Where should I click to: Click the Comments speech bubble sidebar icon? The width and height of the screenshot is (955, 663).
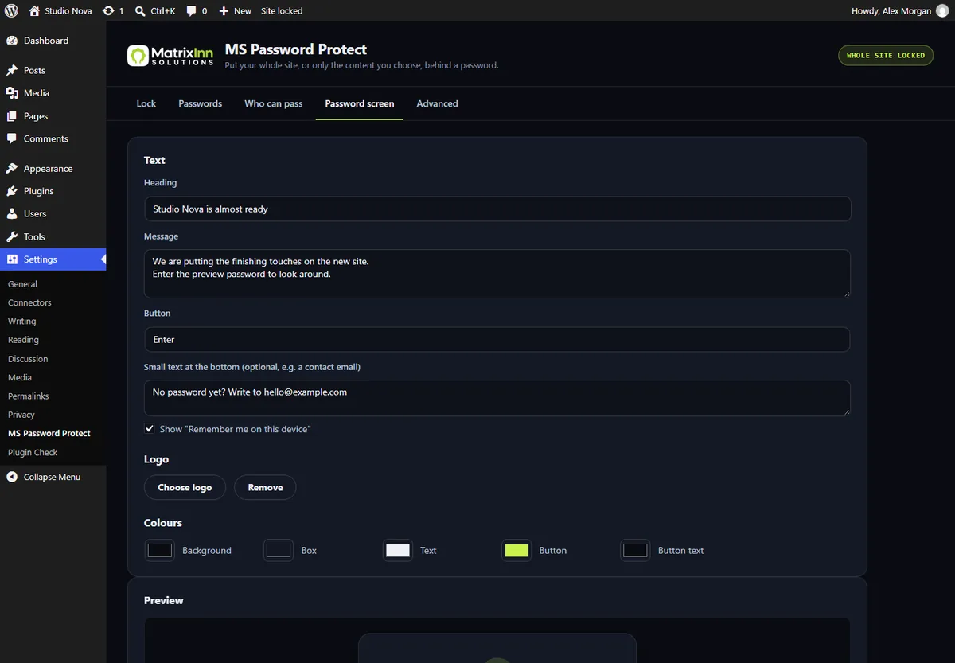pyautogui.click(x=12, y=138)
